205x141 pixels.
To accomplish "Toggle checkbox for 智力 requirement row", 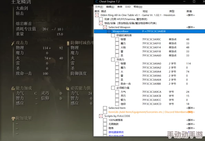I will click(x=117, y=100).
